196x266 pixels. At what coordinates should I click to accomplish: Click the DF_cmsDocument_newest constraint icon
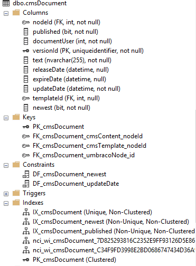(x=26, y=174)
